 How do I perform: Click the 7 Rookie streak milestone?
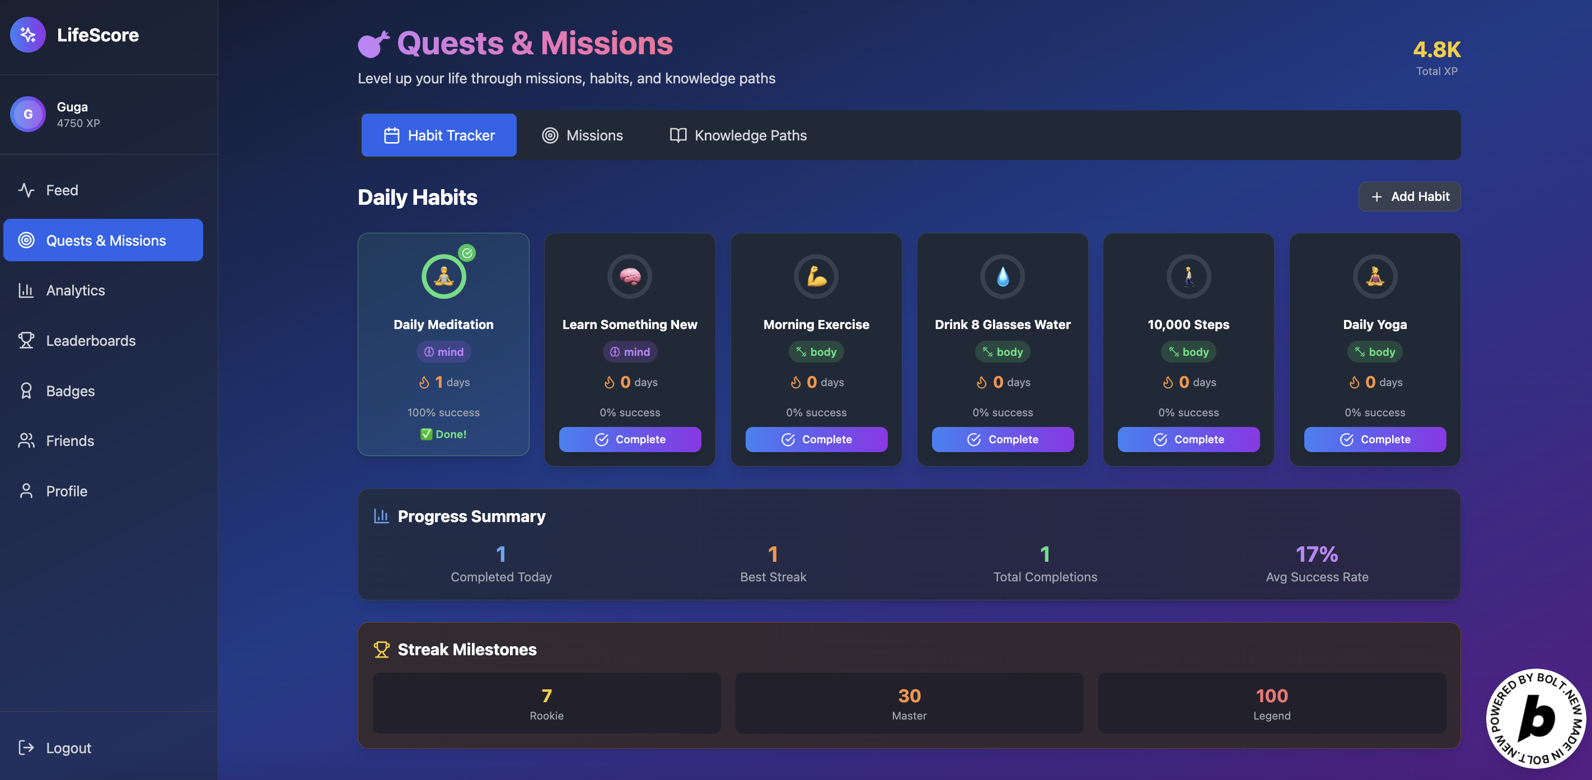click(546, 703)
